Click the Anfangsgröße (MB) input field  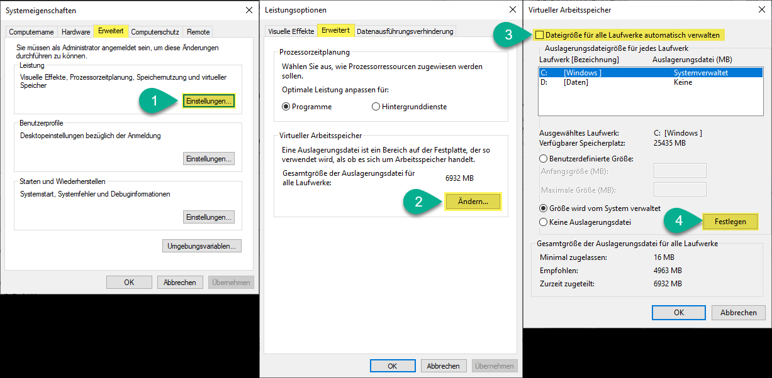point(680,171)
